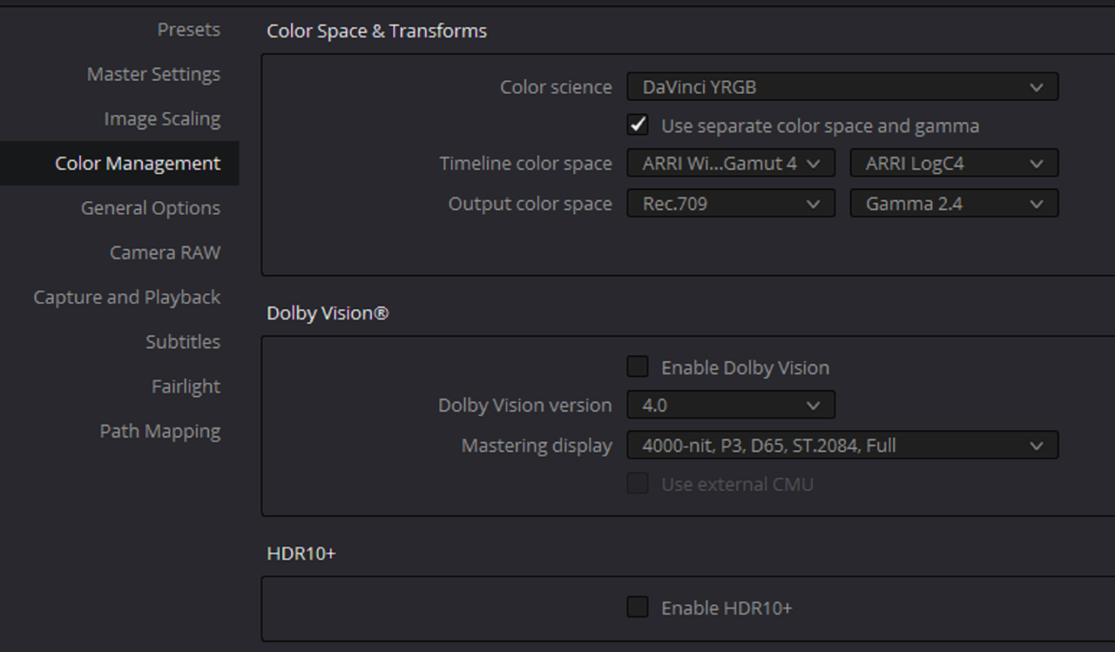Enable Dolby Vision checkbox
1115x652 pixels.
click(x=638, y=367)
